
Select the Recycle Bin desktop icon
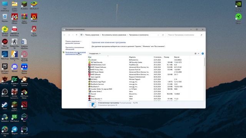click(5, 18)
